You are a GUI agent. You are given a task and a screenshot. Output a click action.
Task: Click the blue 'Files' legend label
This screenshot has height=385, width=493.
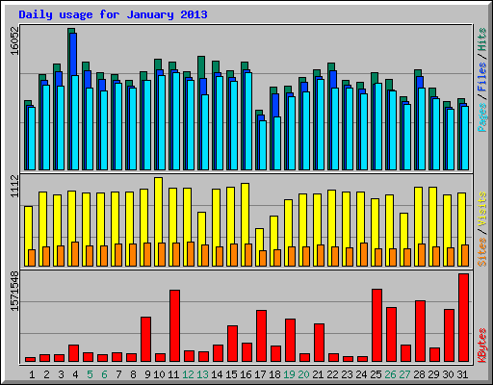coord(482,76)
